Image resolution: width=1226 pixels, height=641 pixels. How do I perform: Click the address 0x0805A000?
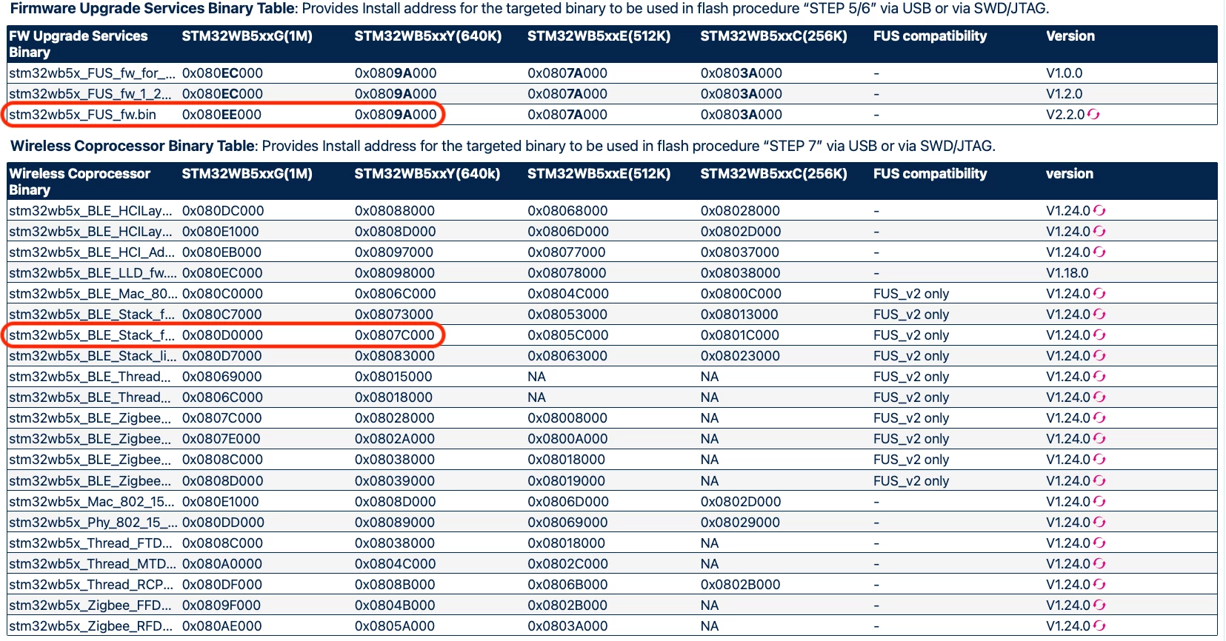395,625
